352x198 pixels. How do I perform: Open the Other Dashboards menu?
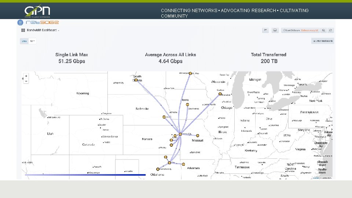[x=323, y=41]
